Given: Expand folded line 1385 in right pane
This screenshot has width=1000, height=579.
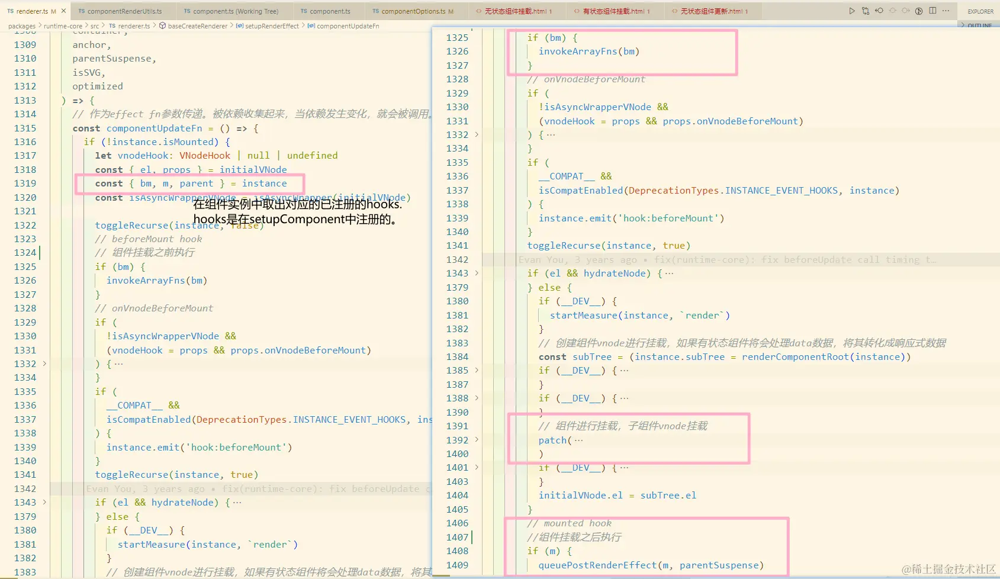Looking at the screenshot, I should [477, 370].
